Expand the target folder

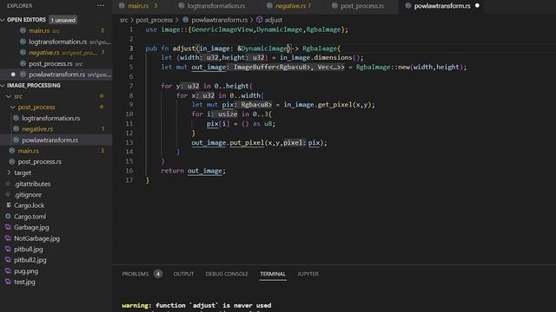click(x=9, y=172)
